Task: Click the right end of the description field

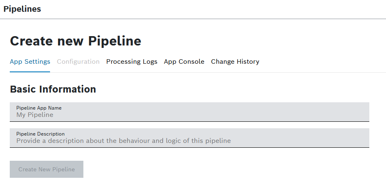Action: point(362,138)
